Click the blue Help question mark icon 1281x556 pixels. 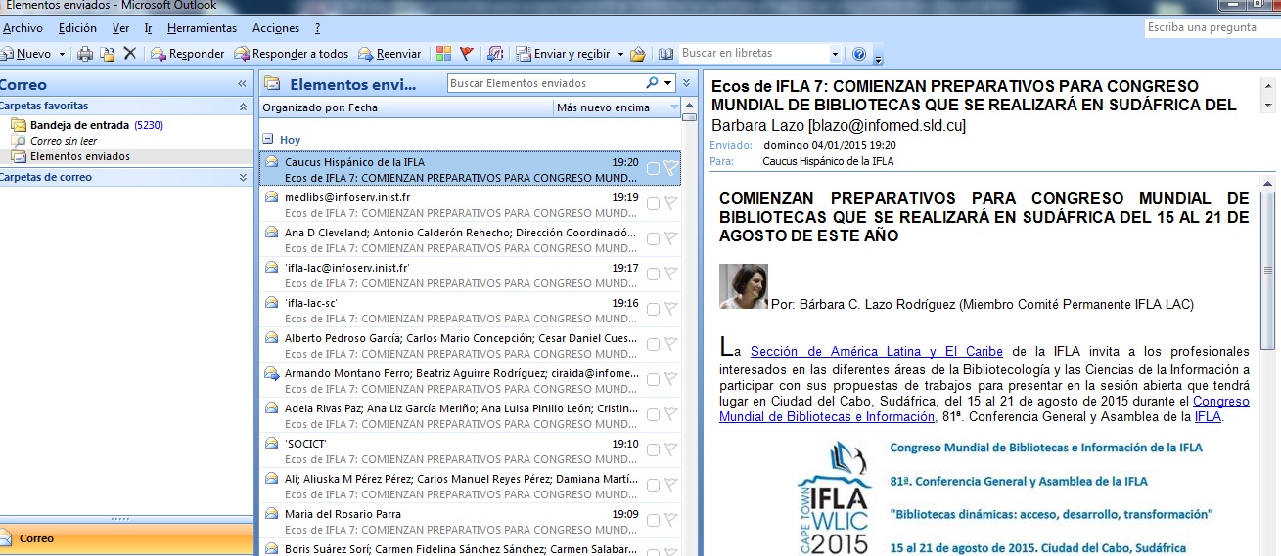859,54
